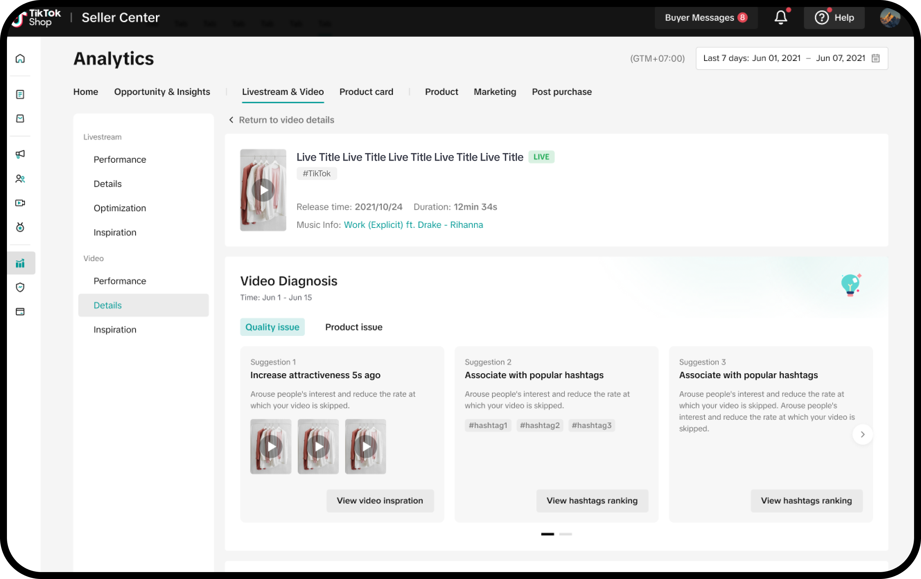Screen dimensions: 921x579
Task: Open the Work (Explicit) ft. Drake music link
Action: pos(413,225)
